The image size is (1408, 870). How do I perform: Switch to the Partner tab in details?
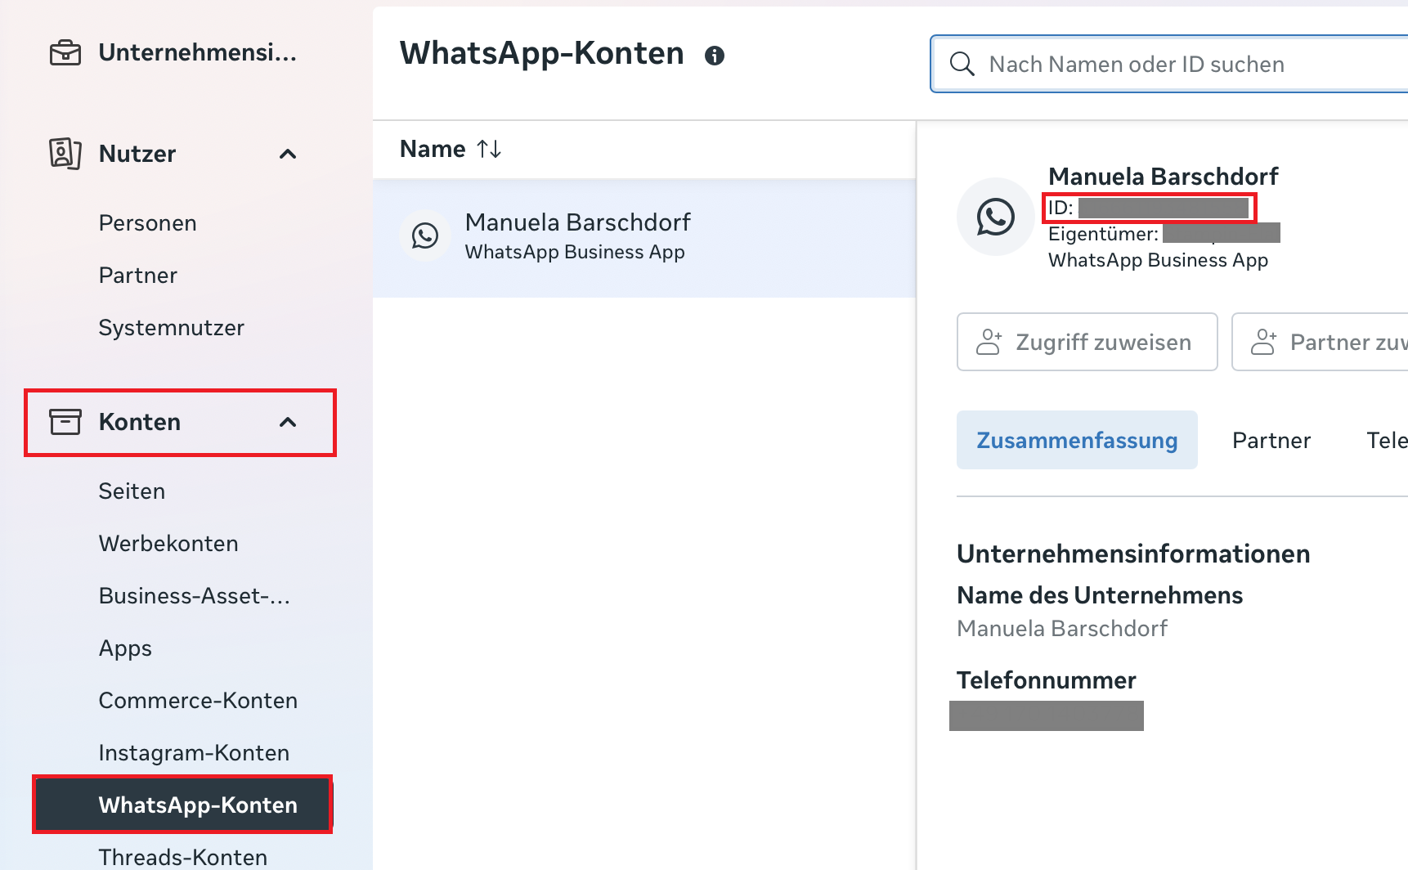click(1271, 441)
